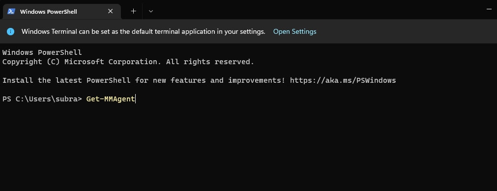Click the 'All rights reserved.' text

(x=210, y=62)
